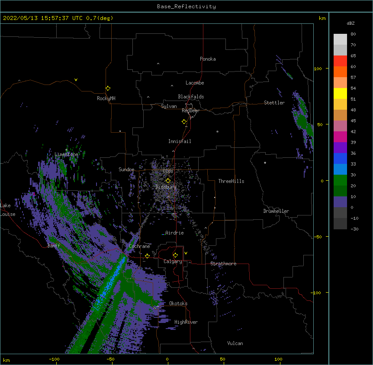The height and width of the screenshot is (365, 373).
Task: Click the yellow V marker northwest of RockyMH
Action: [x=76, y=80]
